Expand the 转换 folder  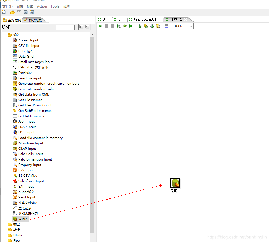(x=14, y=230)
